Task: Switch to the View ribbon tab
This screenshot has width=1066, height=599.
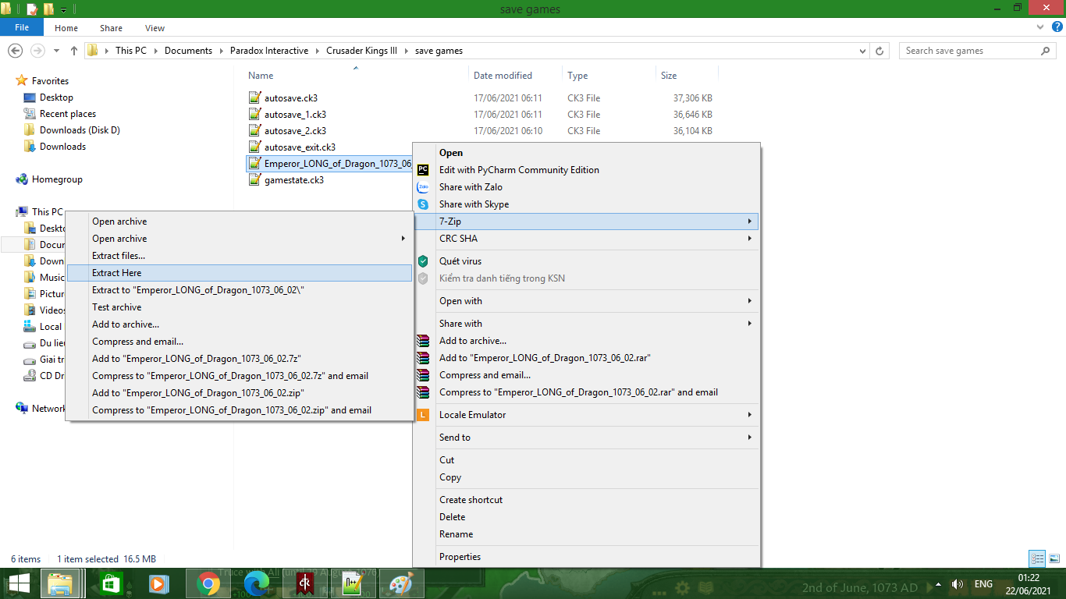Action: 155,28
